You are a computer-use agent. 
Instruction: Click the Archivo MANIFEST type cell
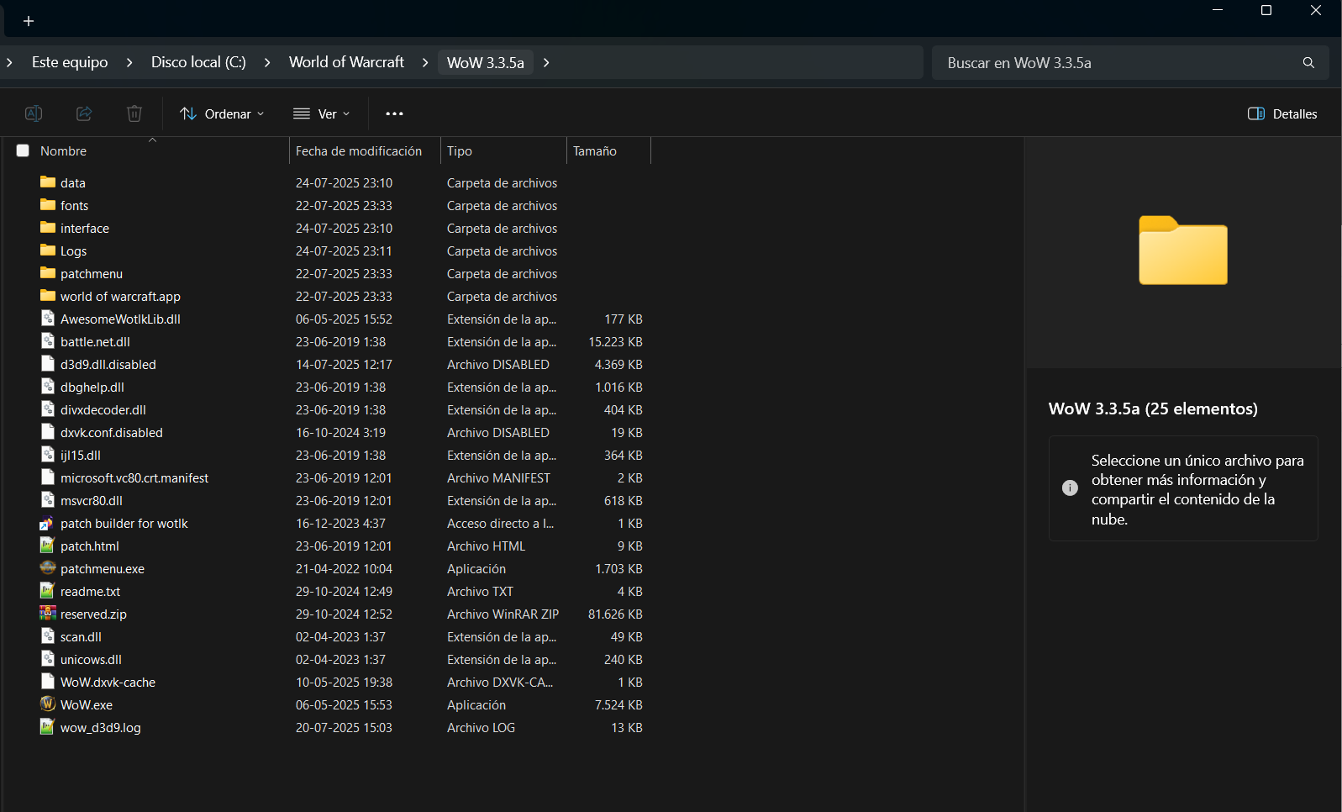498,478
